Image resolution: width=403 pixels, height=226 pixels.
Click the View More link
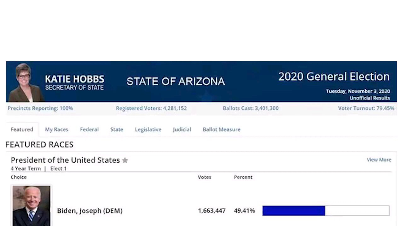pos(379,160)
